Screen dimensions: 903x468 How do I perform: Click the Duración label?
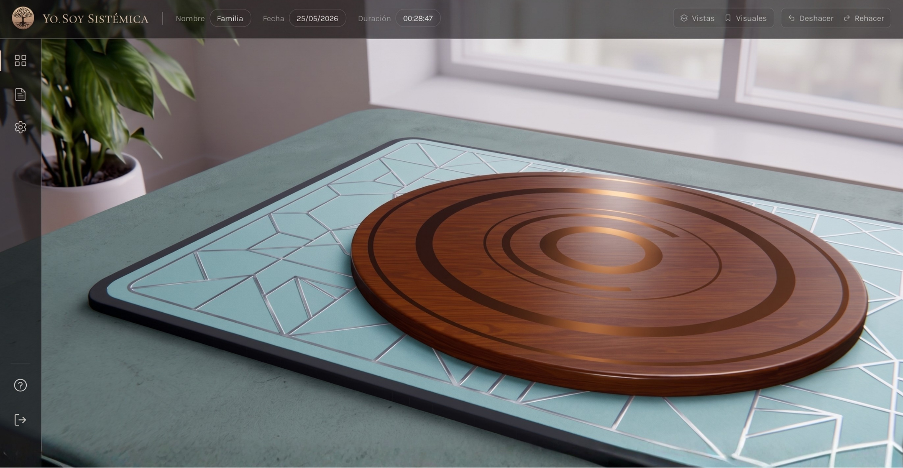coord(374,18)
